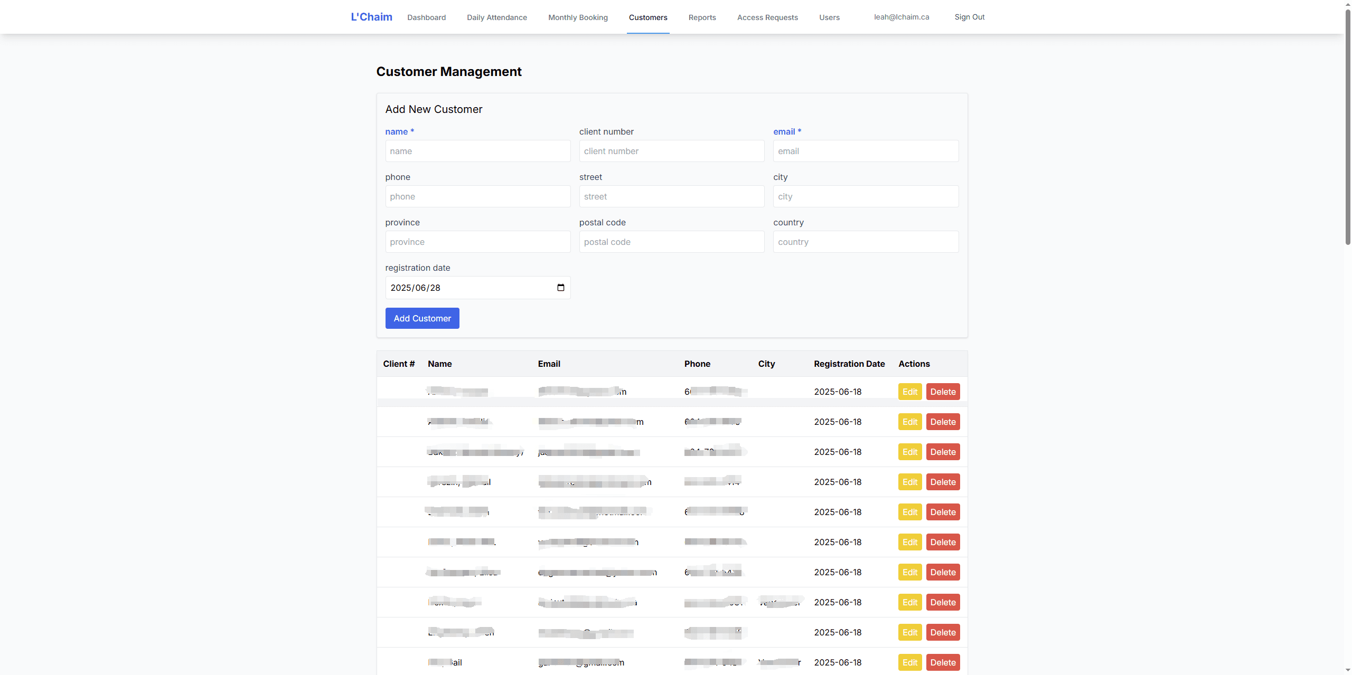The image size is (1352, 675).
Task: Edit the first customer row
Action: [x=909, y=392]
